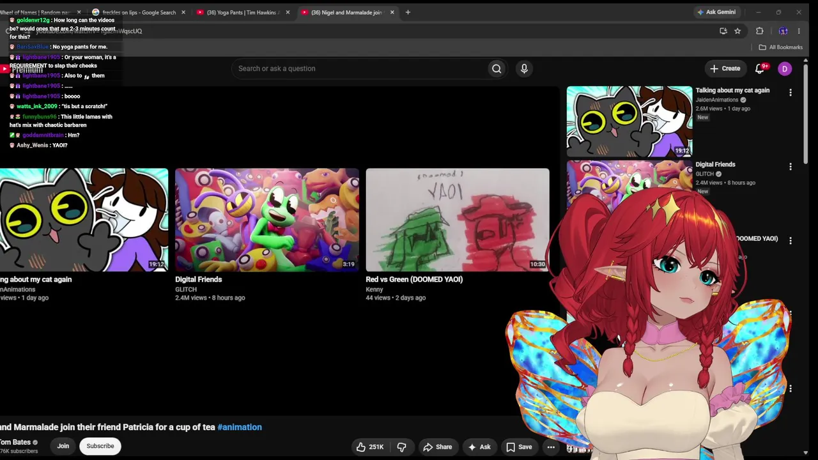Click the video title about Patricia's tea

[107, 427]
